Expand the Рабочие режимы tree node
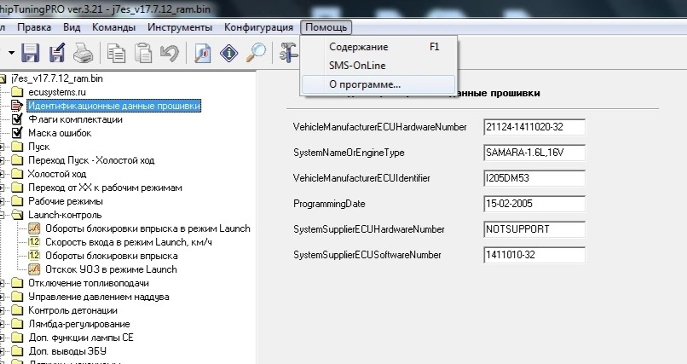Screen dimensions: 687x364 (x=2, y=201)
